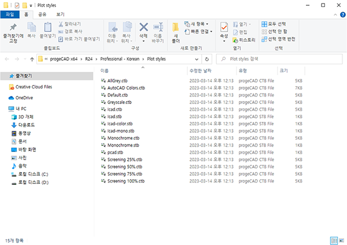Viewport: 347px width, 245px height.
Task: Click Select all (모두 선택)
Action: [274, 24]
